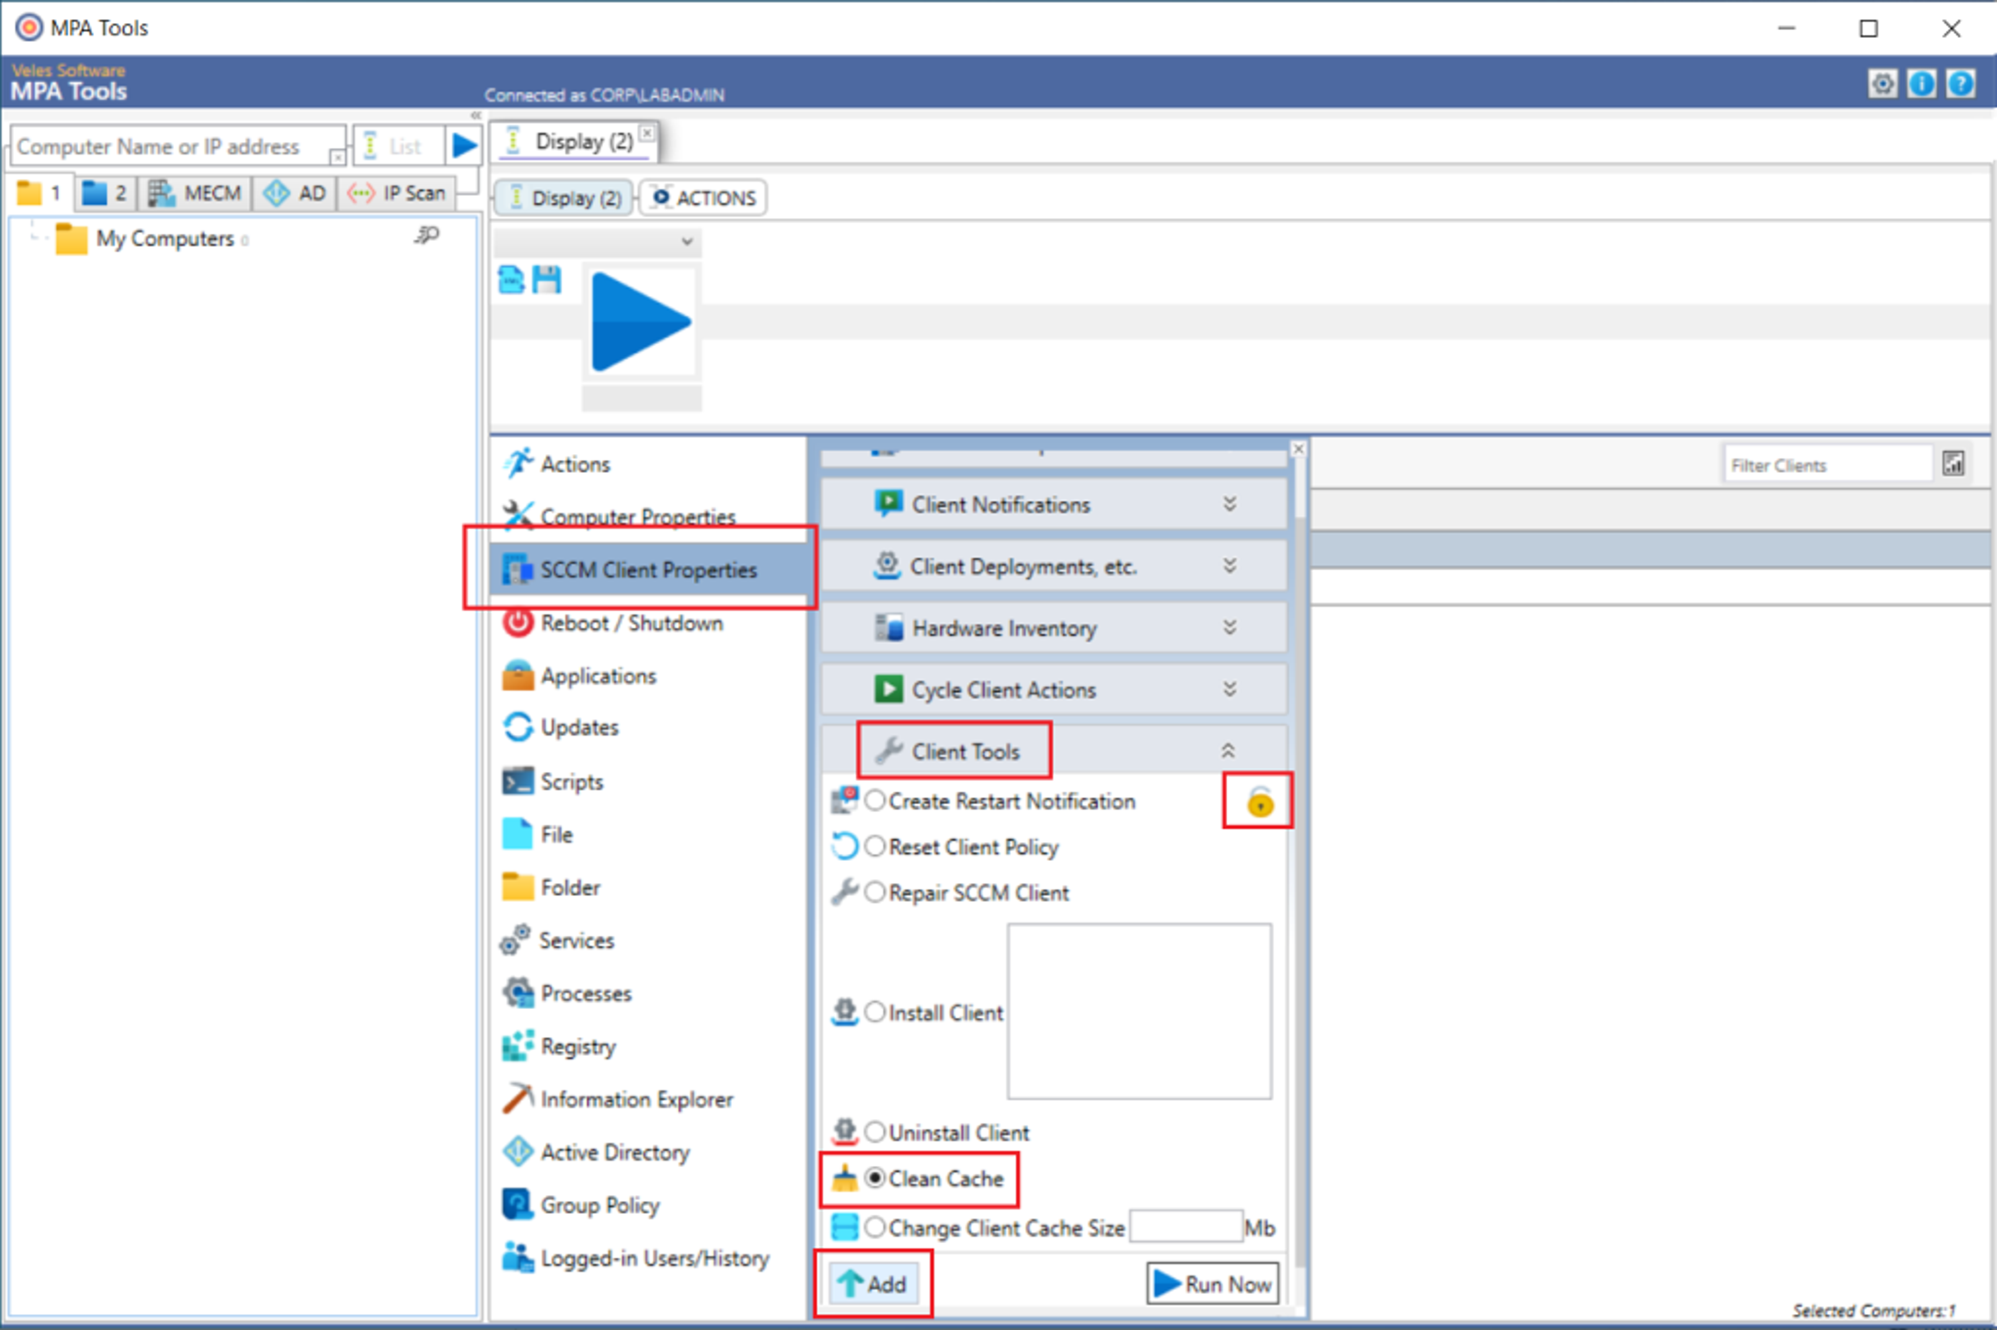Select the Display (2) sub-tab
Image resolution: width=1997 pixels, height=1330 pixels.
click(564, 198)
